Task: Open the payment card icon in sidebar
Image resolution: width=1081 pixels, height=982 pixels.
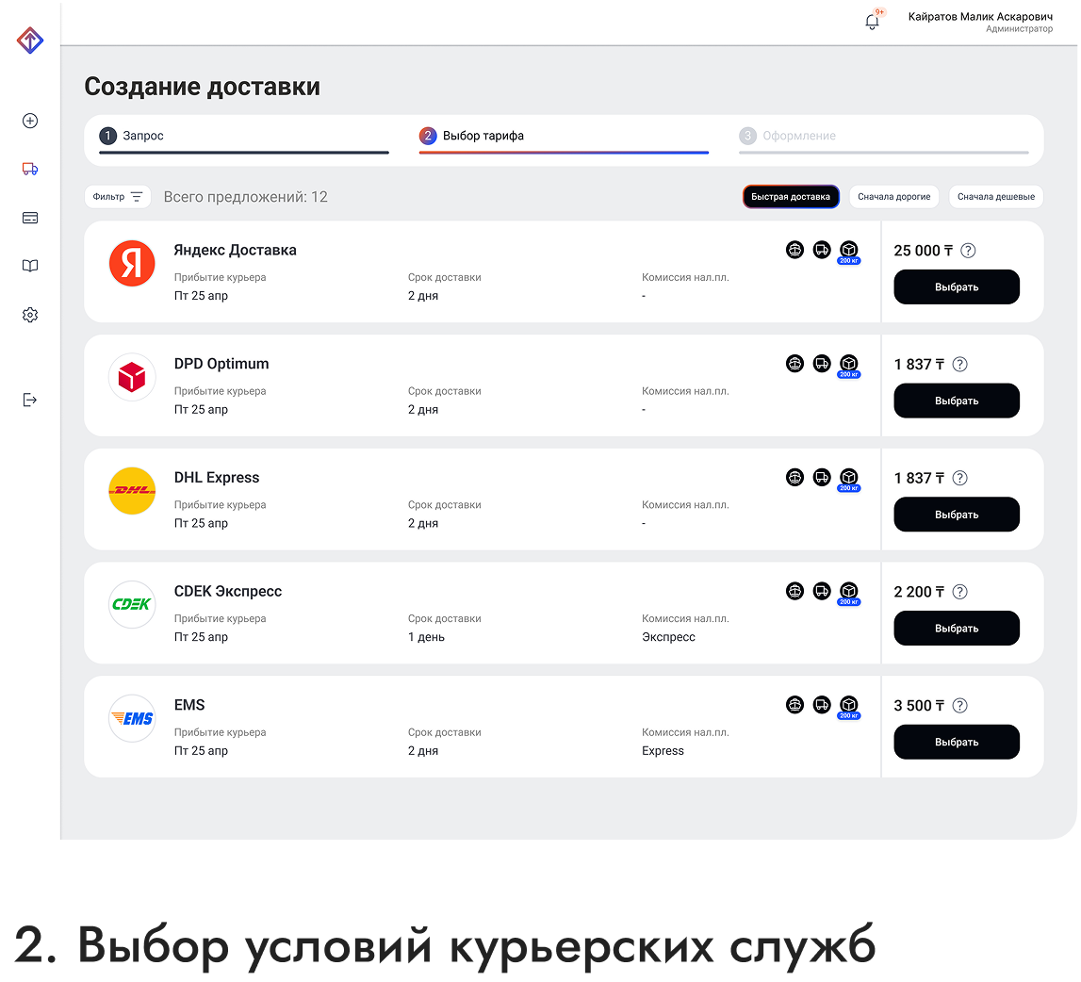Action: pyautogui.click(x=30, y=218)
